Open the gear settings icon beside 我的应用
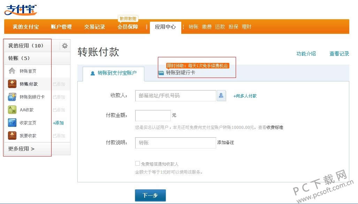 click(x=65, y=46)
